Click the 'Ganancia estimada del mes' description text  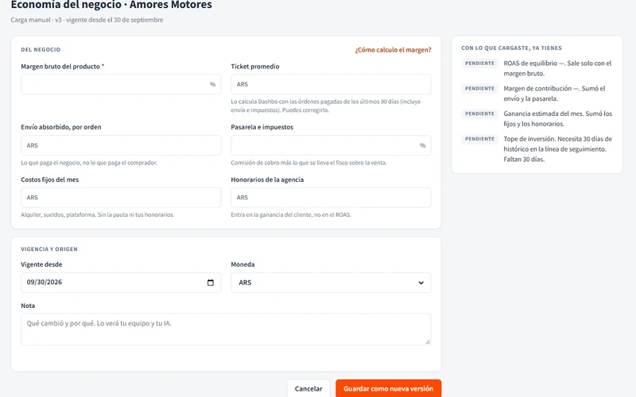point(558,118)
